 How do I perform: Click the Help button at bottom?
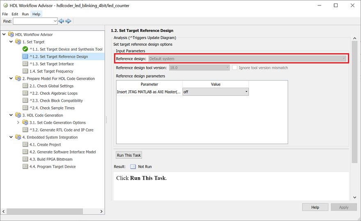click(x=315, y=207)
